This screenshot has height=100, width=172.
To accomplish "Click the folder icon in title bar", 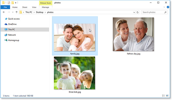I will (3, 2).
